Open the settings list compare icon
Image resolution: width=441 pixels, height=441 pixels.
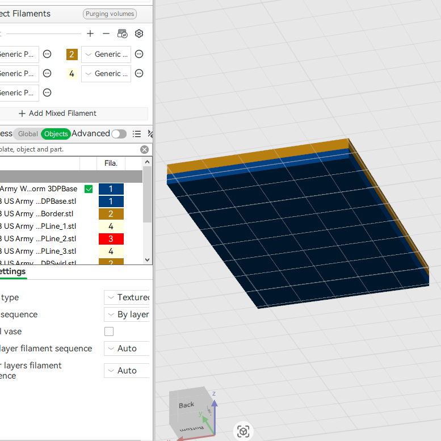(x=137, y=134)
